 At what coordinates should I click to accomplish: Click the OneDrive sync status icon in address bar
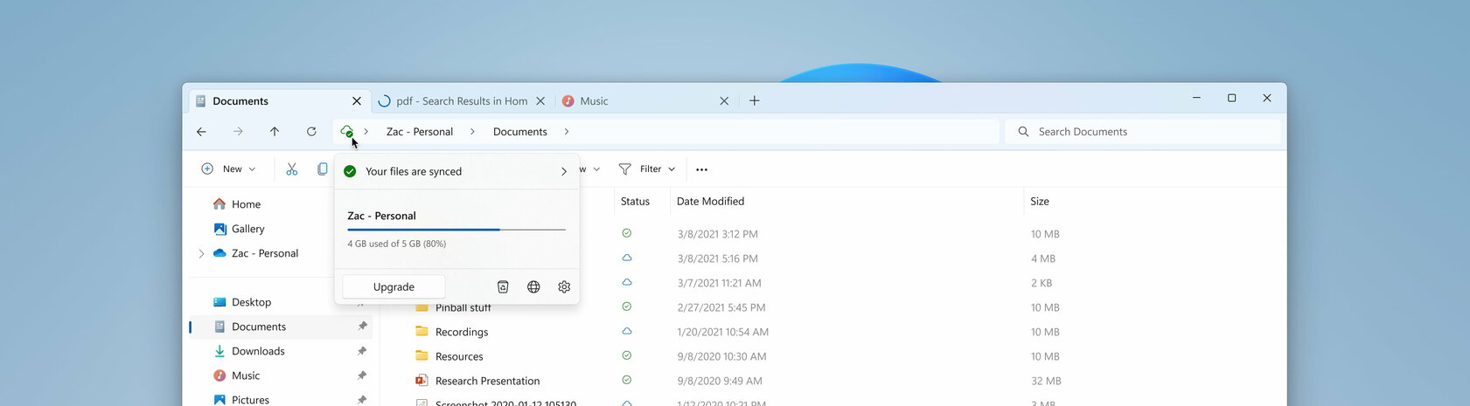pos(346,131)
